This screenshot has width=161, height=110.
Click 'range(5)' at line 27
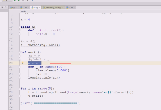coord(45,88)
